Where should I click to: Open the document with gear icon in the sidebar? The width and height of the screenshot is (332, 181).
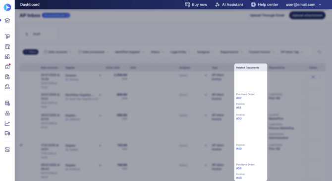[7, 77]
